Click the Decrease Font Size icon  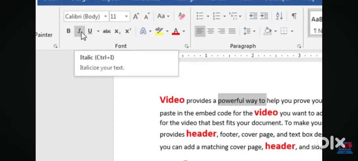click(147, 16)
